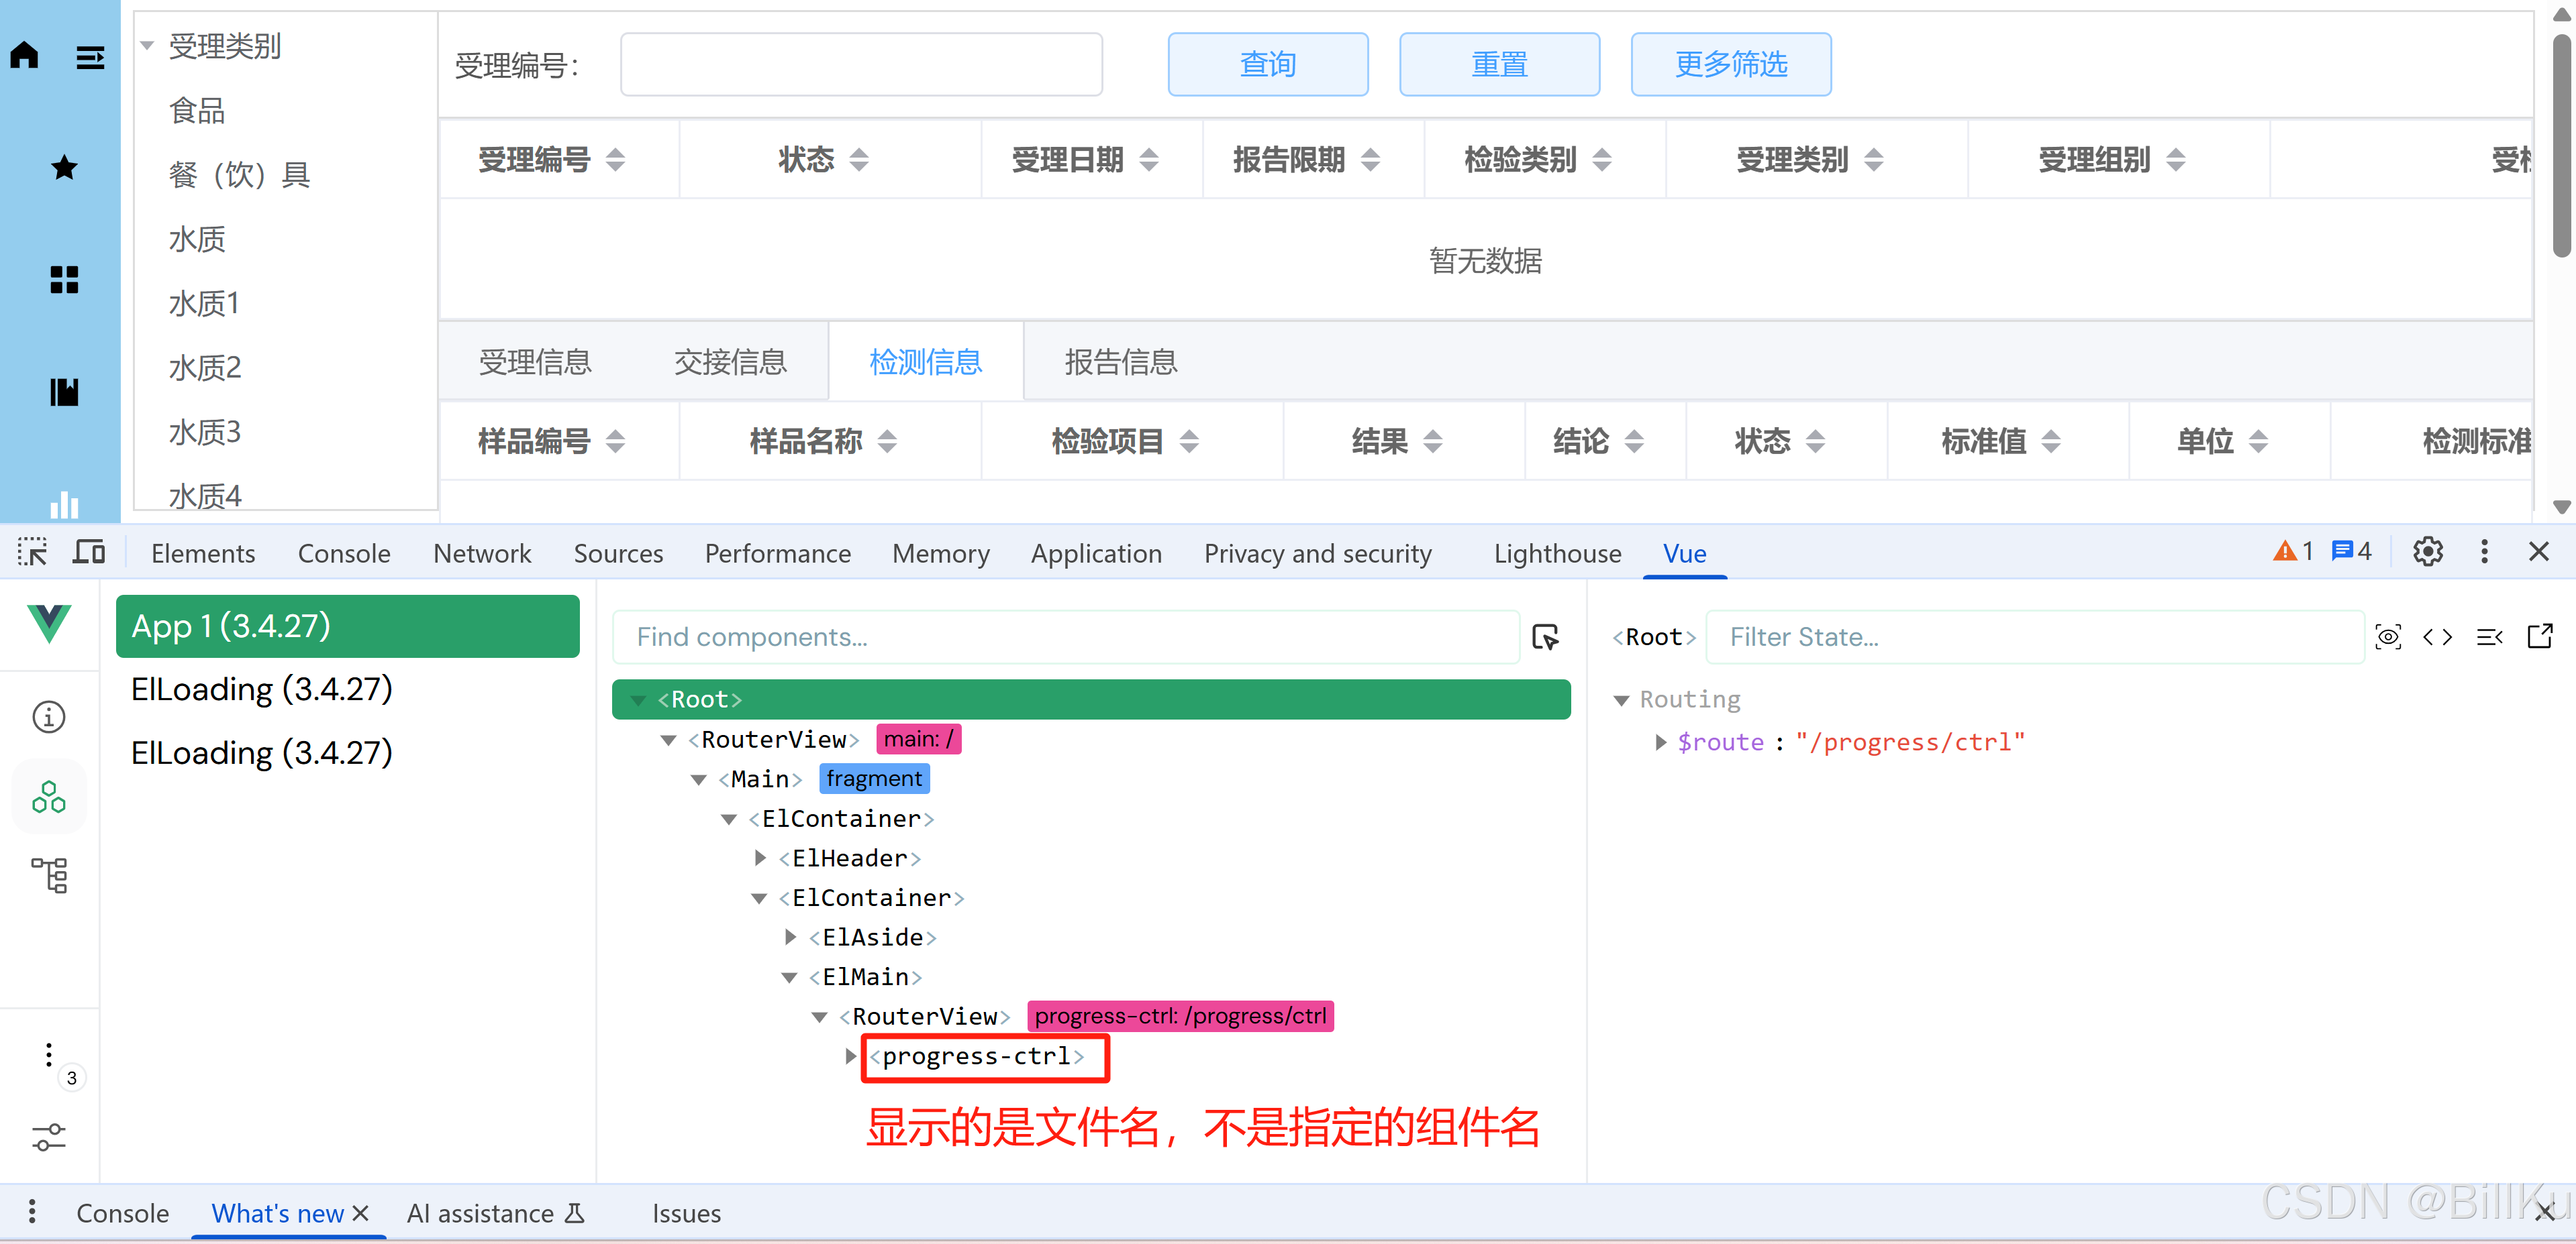Toggle the hamburger menu collapse icon
Viewport: 2576px width, 1244px height.
[90, 58]
